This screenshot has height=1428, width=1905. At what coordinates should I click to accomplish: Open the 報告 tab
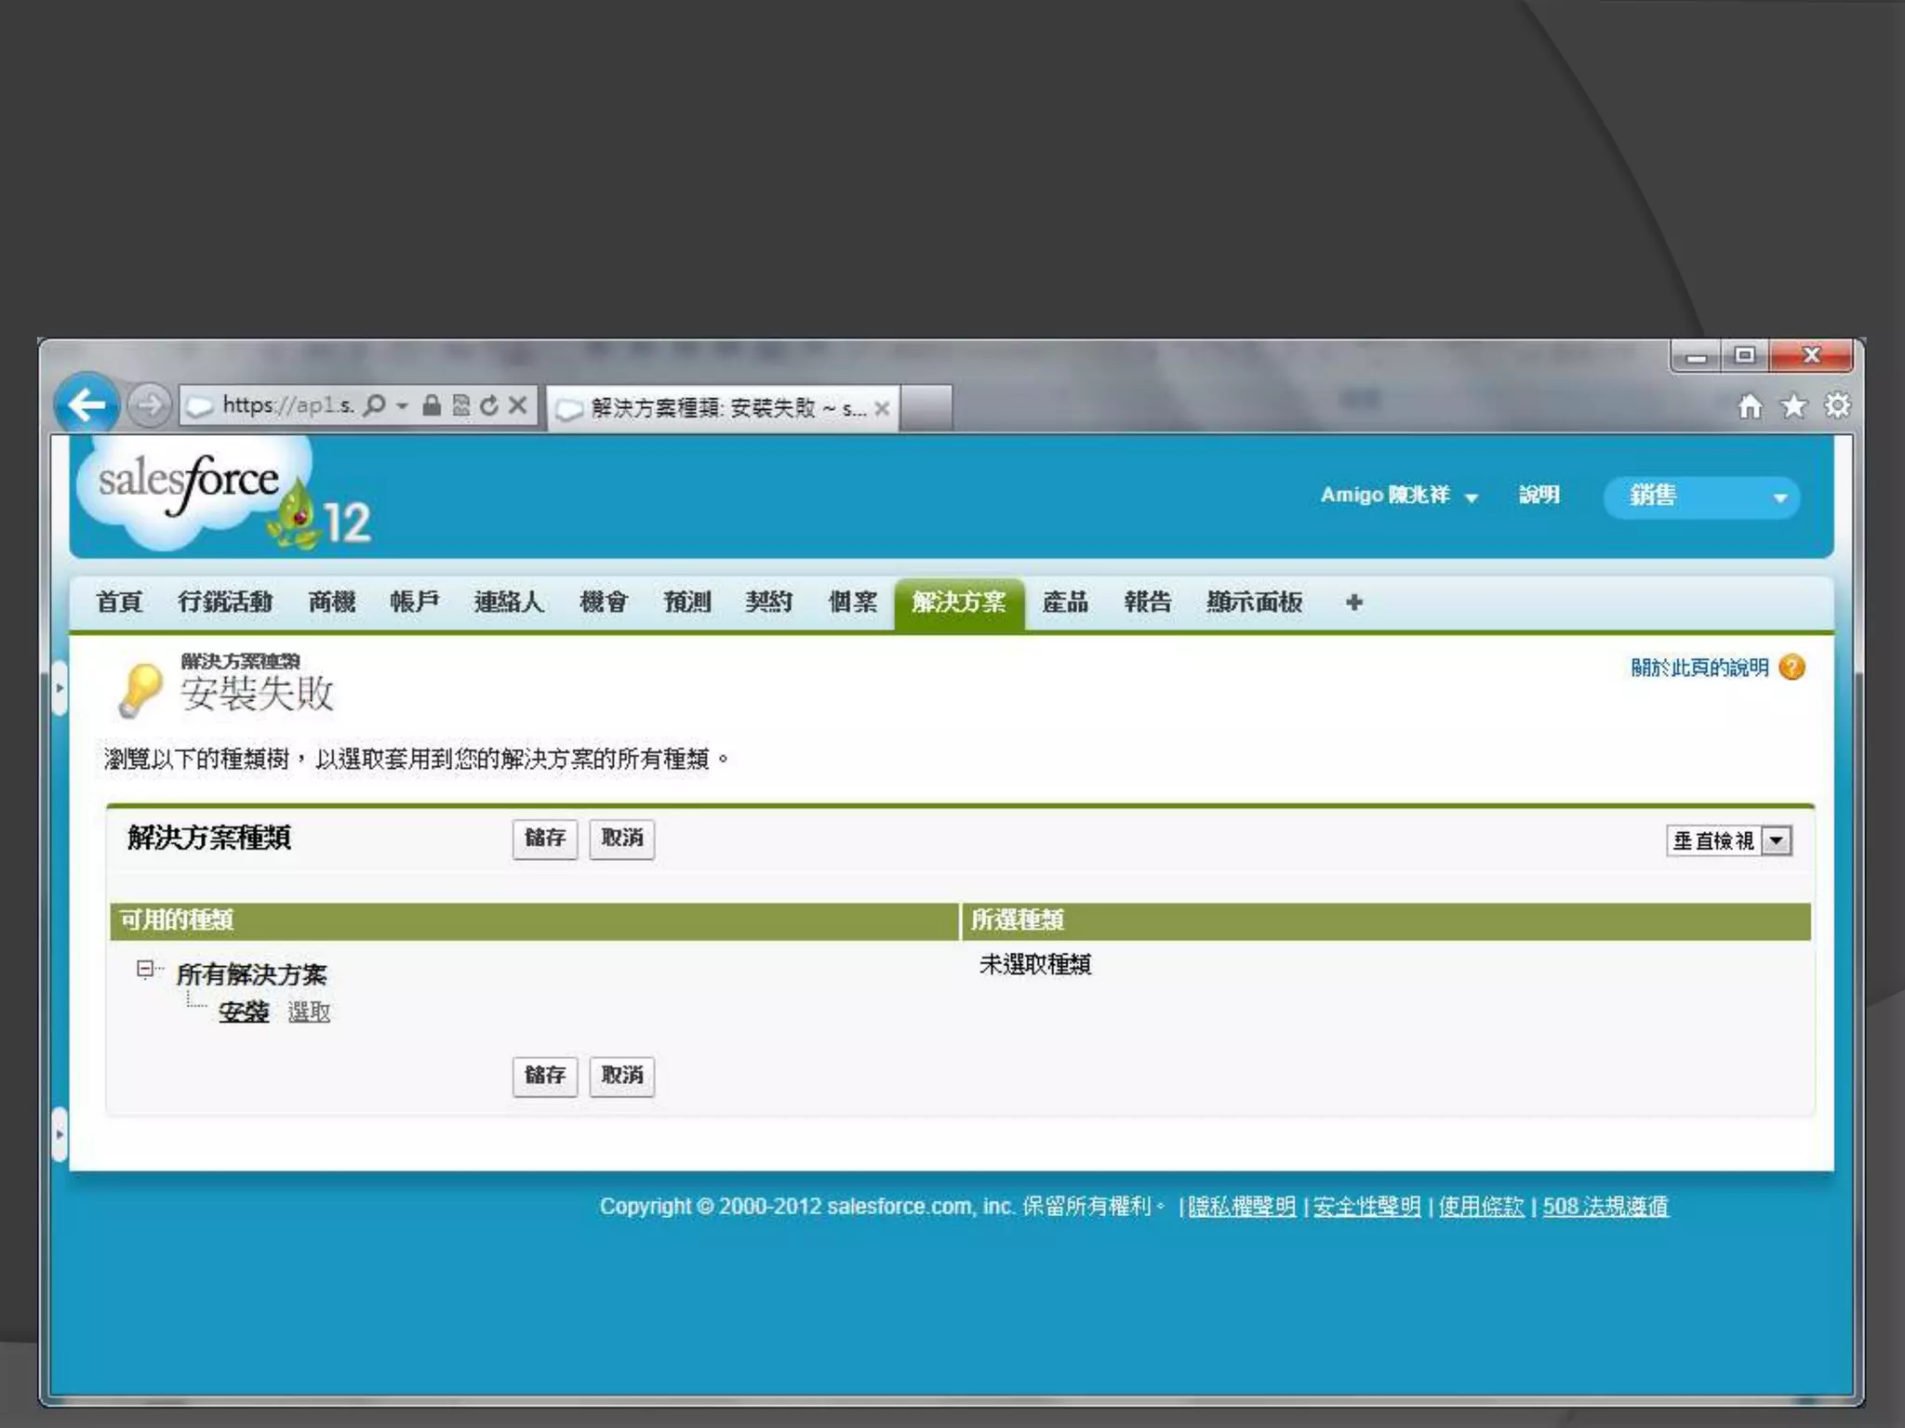pyautogui.click(x=1147, y=602)
